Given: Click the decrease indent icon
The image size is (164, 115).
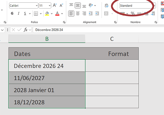Looking at the screenshot, I should pos(90,13).
